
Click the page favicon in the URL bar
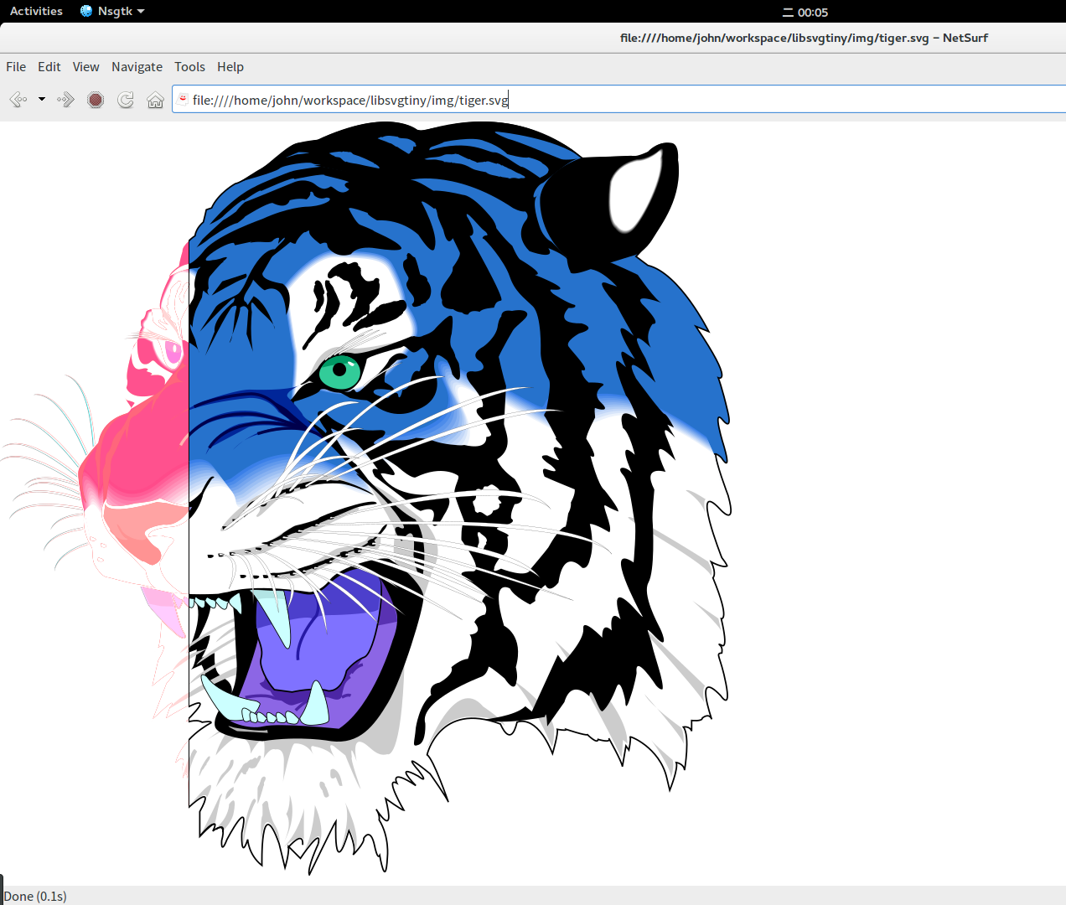pos(183,100)
